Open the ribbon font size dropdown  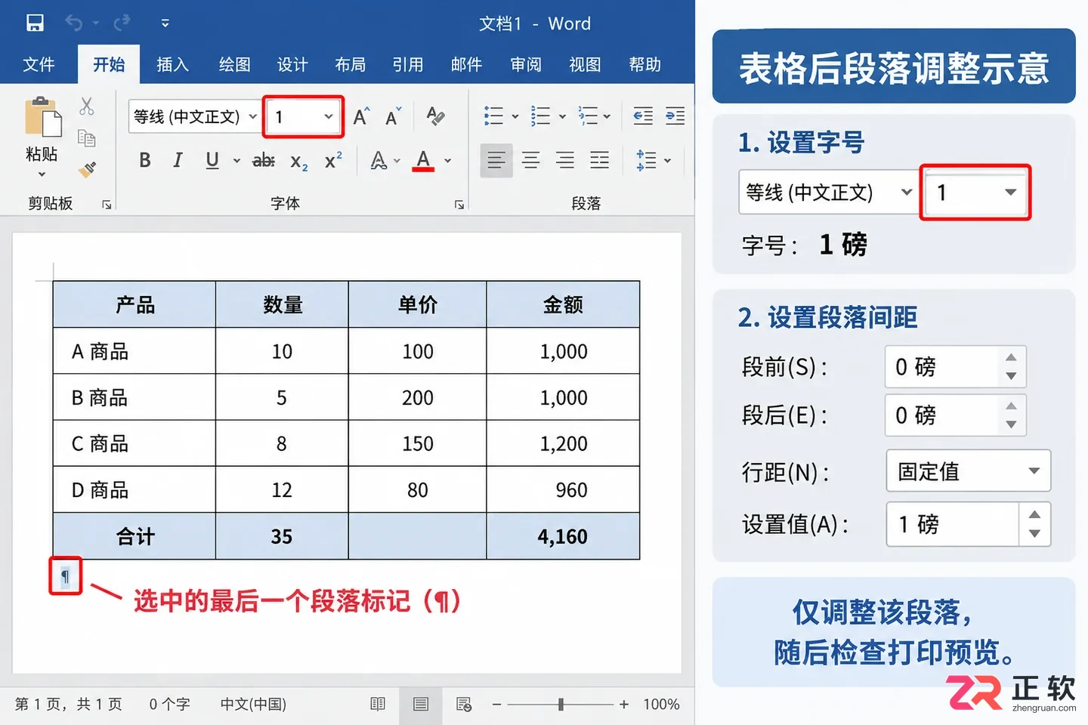click(x=329, y=116)
